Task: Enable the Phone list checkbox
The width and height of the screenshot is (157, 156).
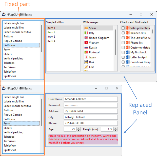Action: [123, 43]
